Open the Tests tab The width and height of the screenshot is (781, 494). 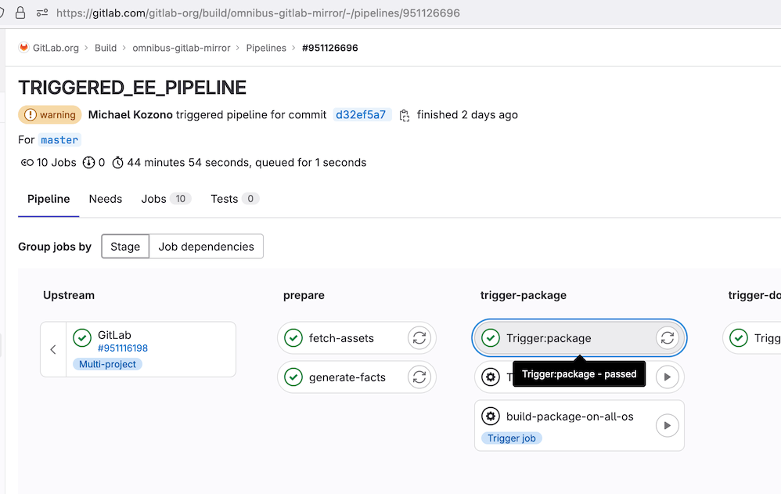pos(224,199)
